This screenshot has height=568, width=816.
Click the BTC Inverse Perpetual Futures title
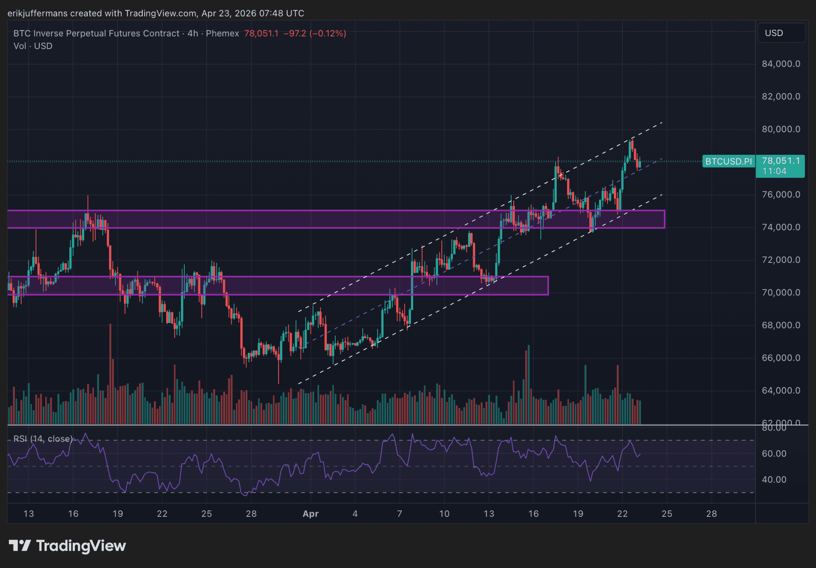[96, 33]
